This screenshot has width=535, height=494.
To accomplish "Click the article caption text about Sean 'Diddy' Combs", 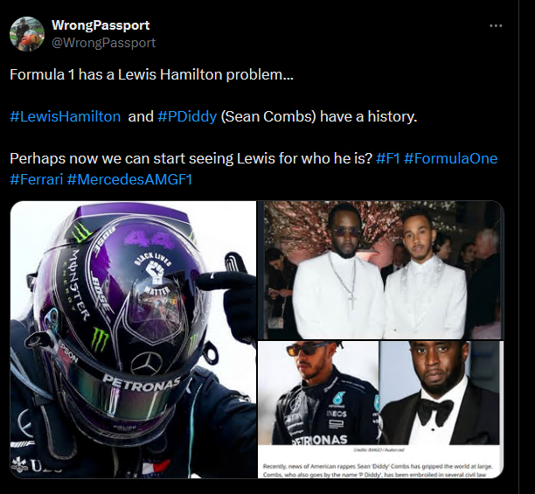I will [378, 470].
